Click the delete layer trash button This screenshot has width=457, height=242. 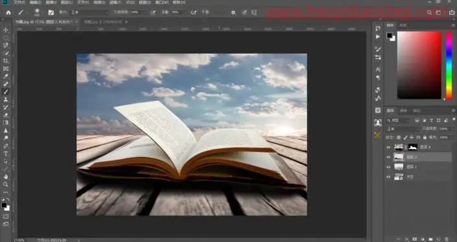pyautogui.click(x=447, y=239)
